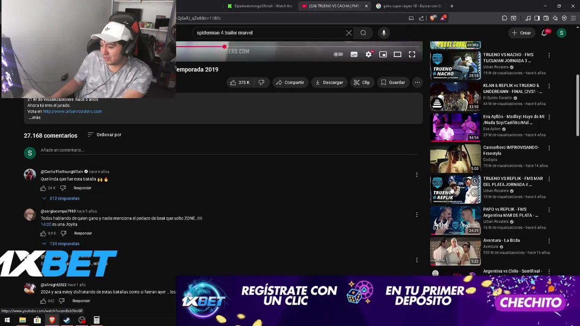Like the allmight2022 comment

click(x=43, y=301)
